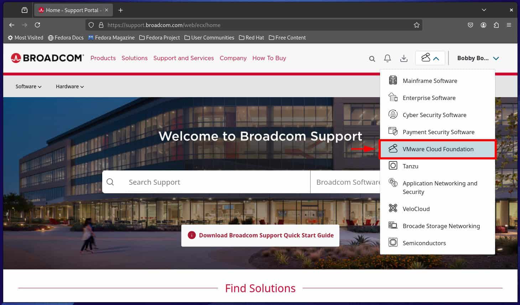Open the Firefox extensions puzzle icon

pos(496,25)
